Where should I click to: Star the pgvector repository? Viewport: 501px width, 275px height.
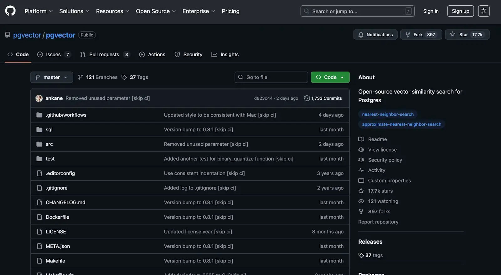tap(467, 35)
